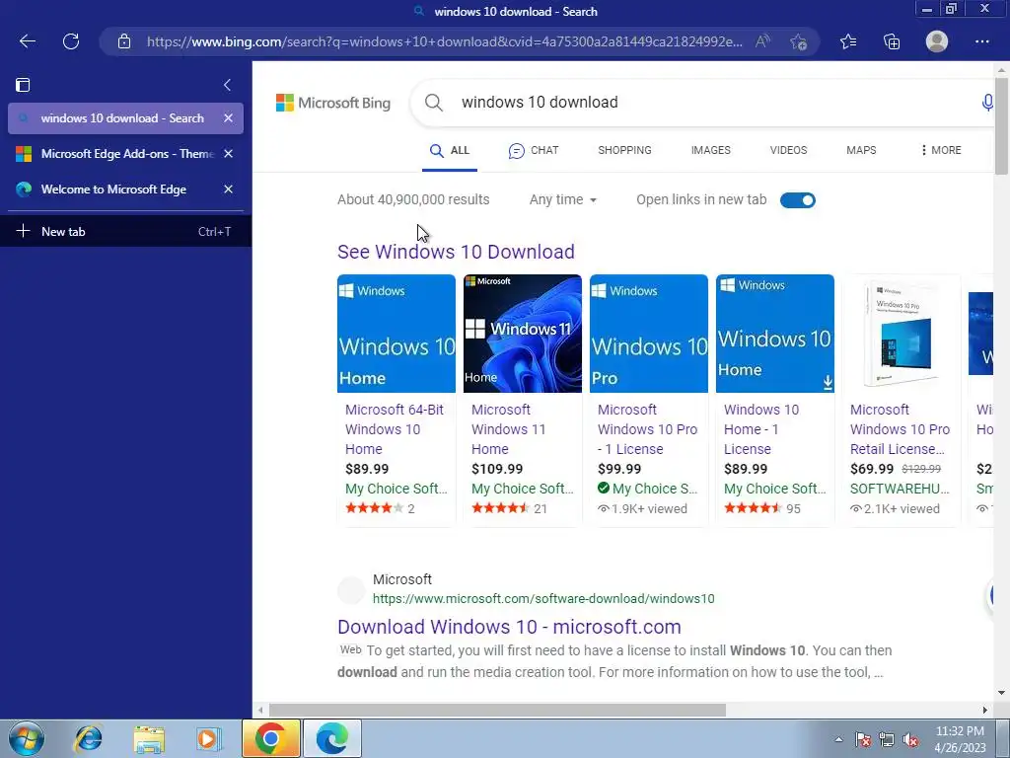This screenshot has height=758, width=1010.
Task: Collapse the vertical tabs pane
Action: pyautogui.click(x=227, y=85)
